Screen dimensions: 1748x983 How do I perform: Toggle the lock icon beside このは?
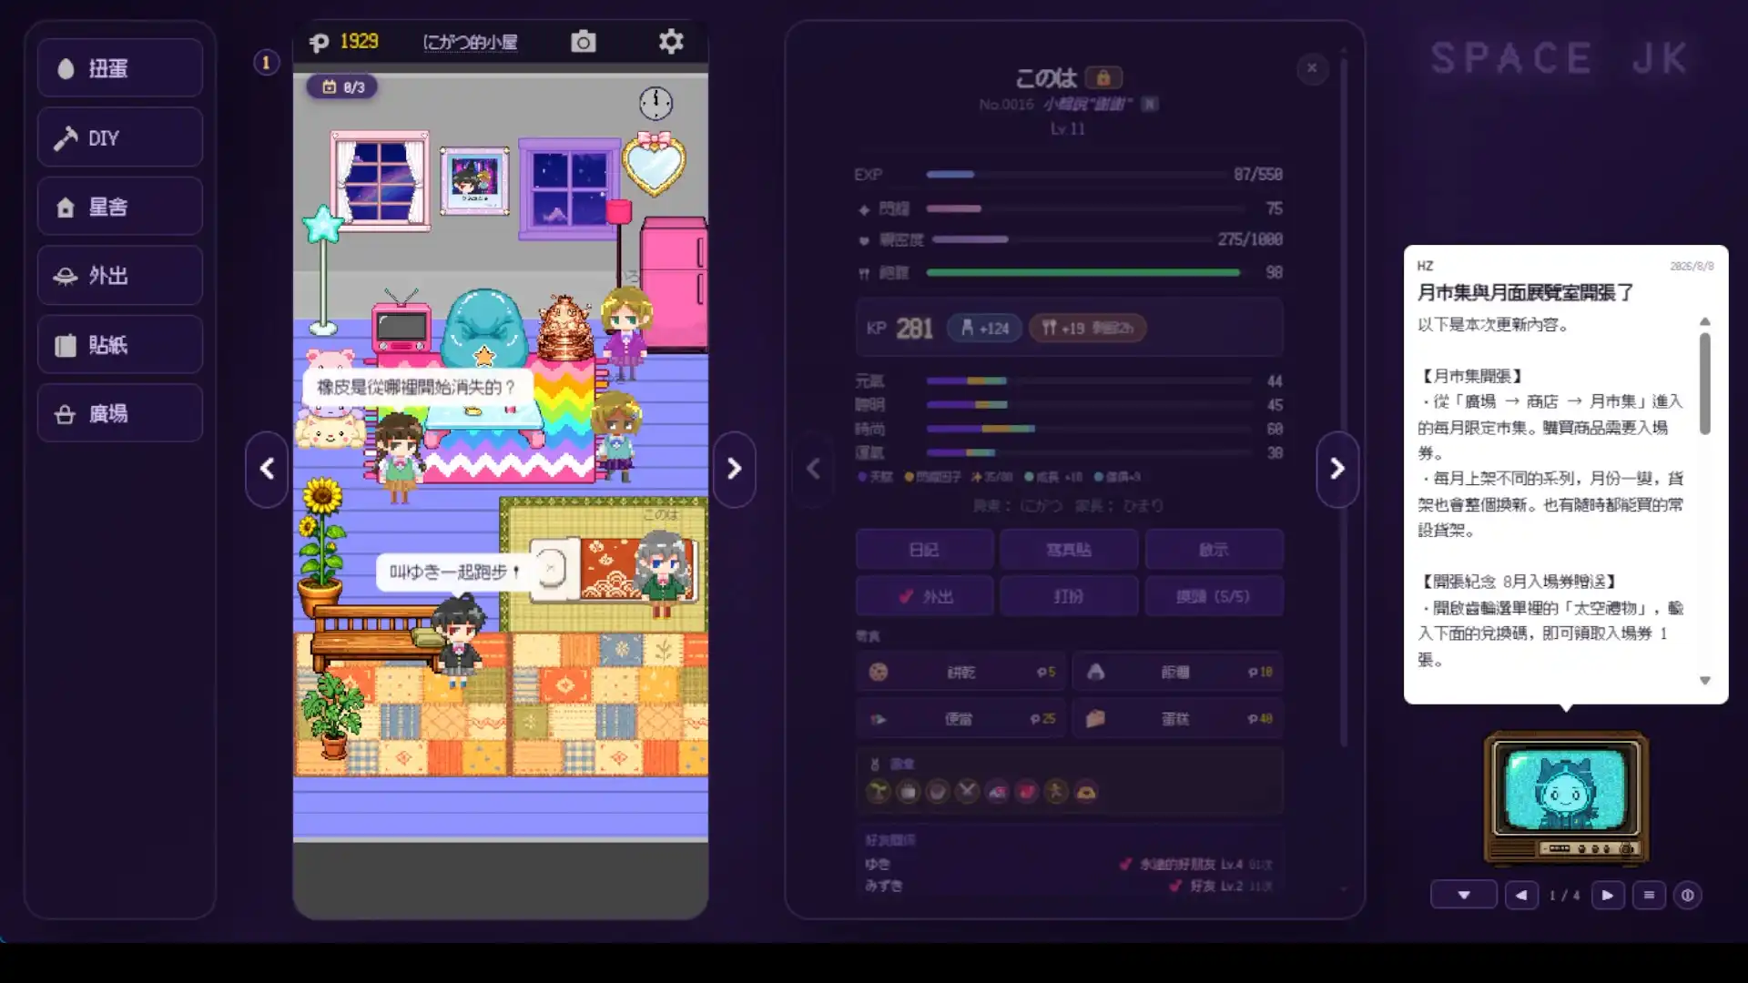pyautogui.click(x=1103, y=77)
